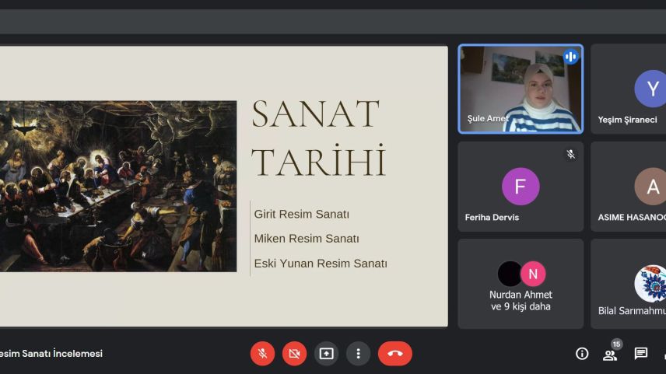666x374 pixels.
Task: Click the meeting name in the bottom bar
Action: [51, 354]
